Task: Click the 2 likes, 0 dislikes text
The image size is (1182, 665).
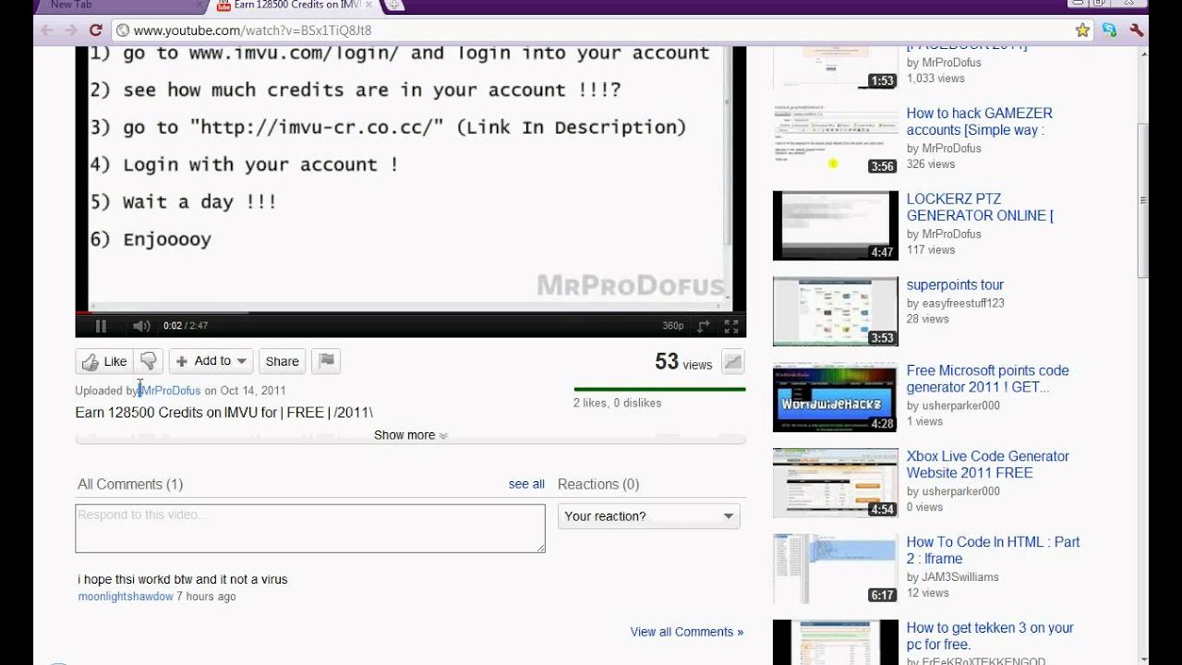Action: click(x=618, y=403)
